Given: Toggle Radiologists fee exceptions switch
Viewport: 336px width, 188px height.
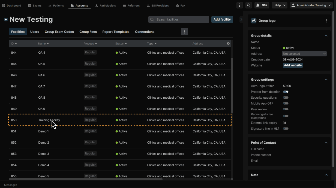Looking at the screenshot, I should click(x=286, y=116).
